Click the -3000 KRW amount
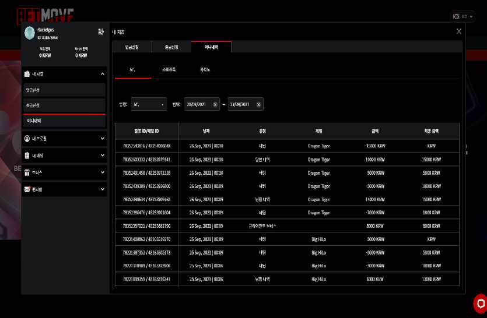 click(x=375, y=266)
